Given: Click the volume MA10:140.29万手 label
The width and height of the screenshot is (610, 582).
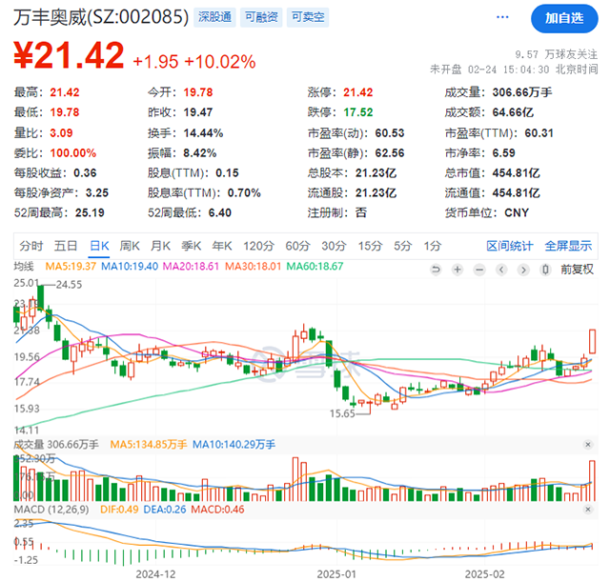Looking at the screenshot, I should tap(234, 445).
